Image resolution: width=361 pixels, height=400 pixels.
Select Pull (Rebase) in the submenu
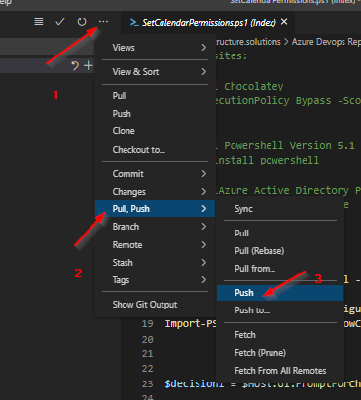pyautogui.click(x=280, y=251)
